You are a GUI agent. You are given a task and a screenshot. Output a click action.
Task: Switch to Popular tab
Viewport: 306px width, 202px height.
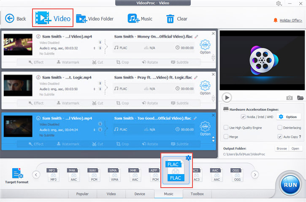click(82, 194)
